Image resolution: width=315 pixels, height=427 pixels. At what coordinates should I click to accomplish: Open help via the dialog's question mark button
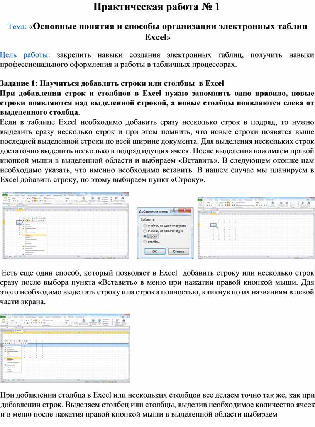(x=174, y=210)
